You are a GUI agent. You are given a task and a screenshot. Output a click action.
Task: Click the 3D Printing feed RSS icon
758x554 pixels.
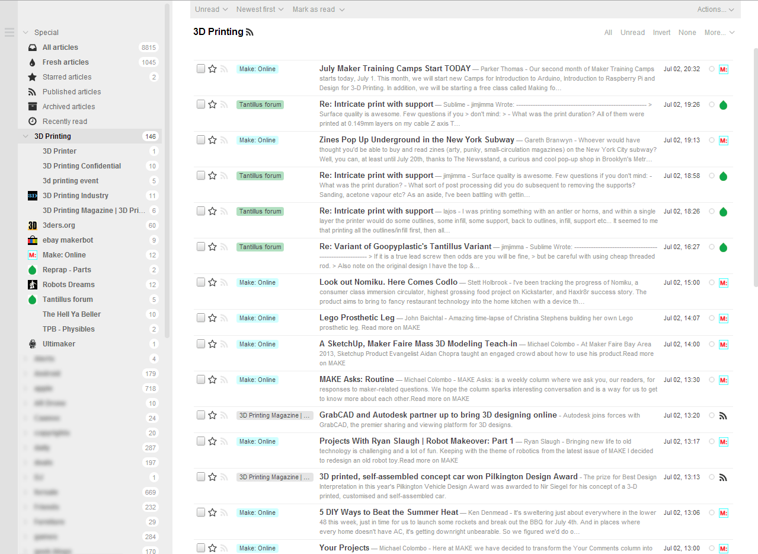(x=250, y=33)
